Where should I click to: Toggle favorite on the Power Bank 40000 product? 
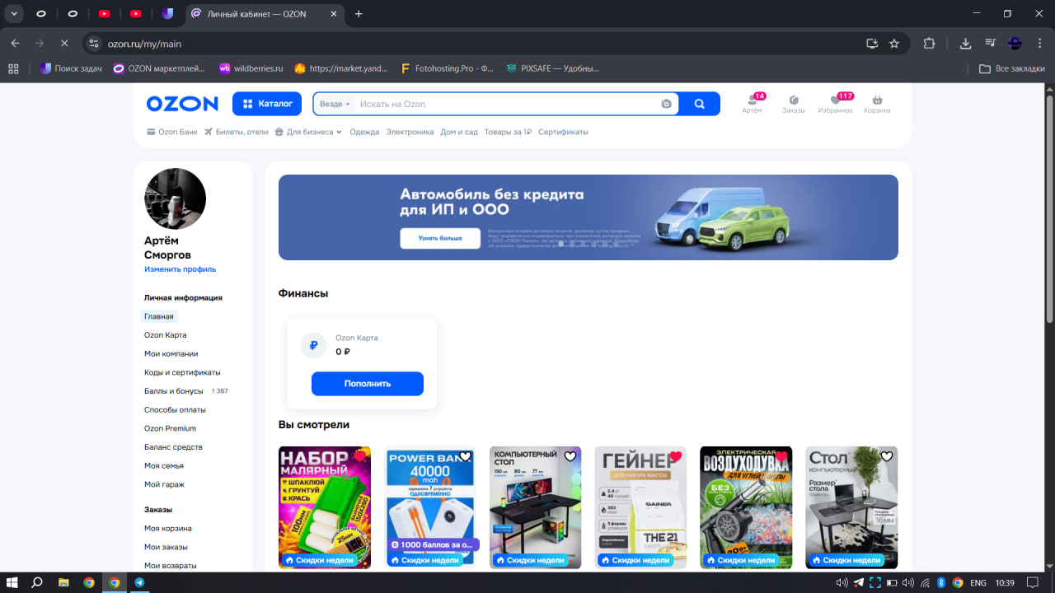click(466, 456)
